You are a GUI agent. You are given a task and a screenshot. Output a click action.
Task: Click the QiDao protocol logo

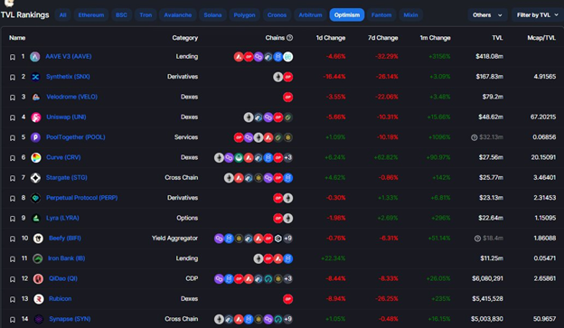[x=38, y=278]
